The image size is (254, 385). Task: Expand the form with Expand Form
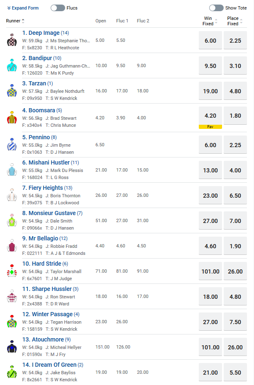(x=23, y=8)
